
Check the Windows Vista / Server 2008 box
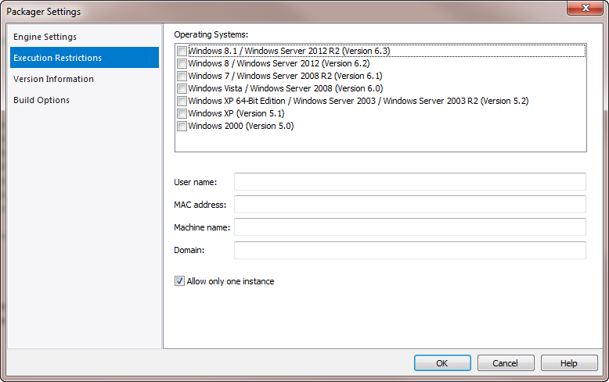(x=182, y=89)
